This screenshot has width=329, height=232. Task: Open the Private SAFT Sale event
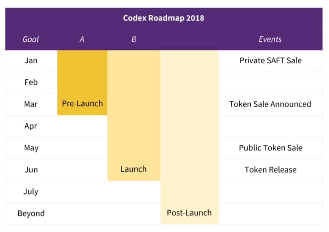tap(271, 60)
